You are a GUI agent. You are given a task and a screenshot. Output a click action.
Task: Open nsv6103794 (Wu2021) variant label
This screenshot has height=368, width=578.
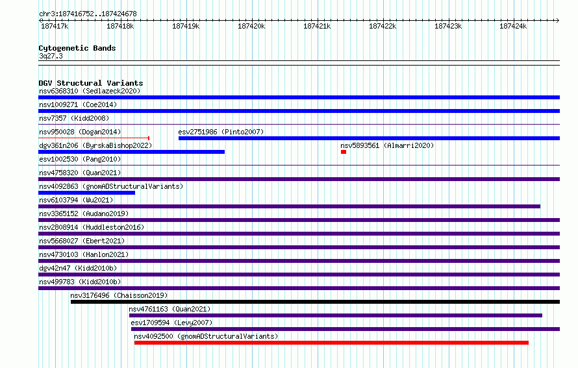76,200
